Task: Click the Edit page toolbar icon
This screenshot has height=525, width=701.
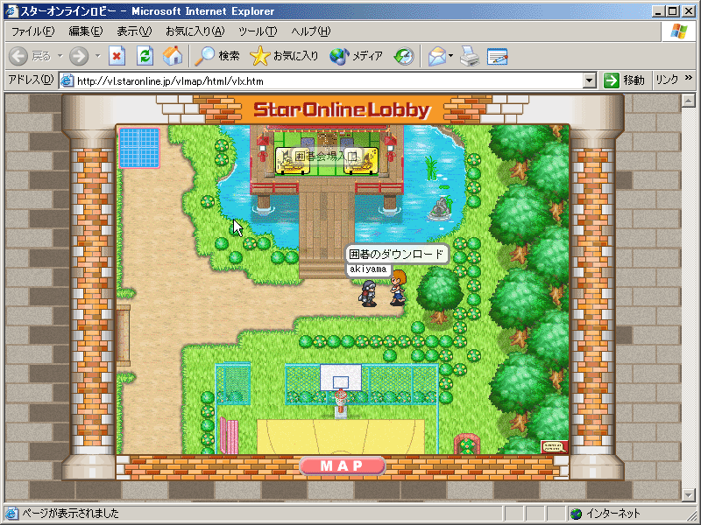Action: pyautogui.click(x=497, y=56)
